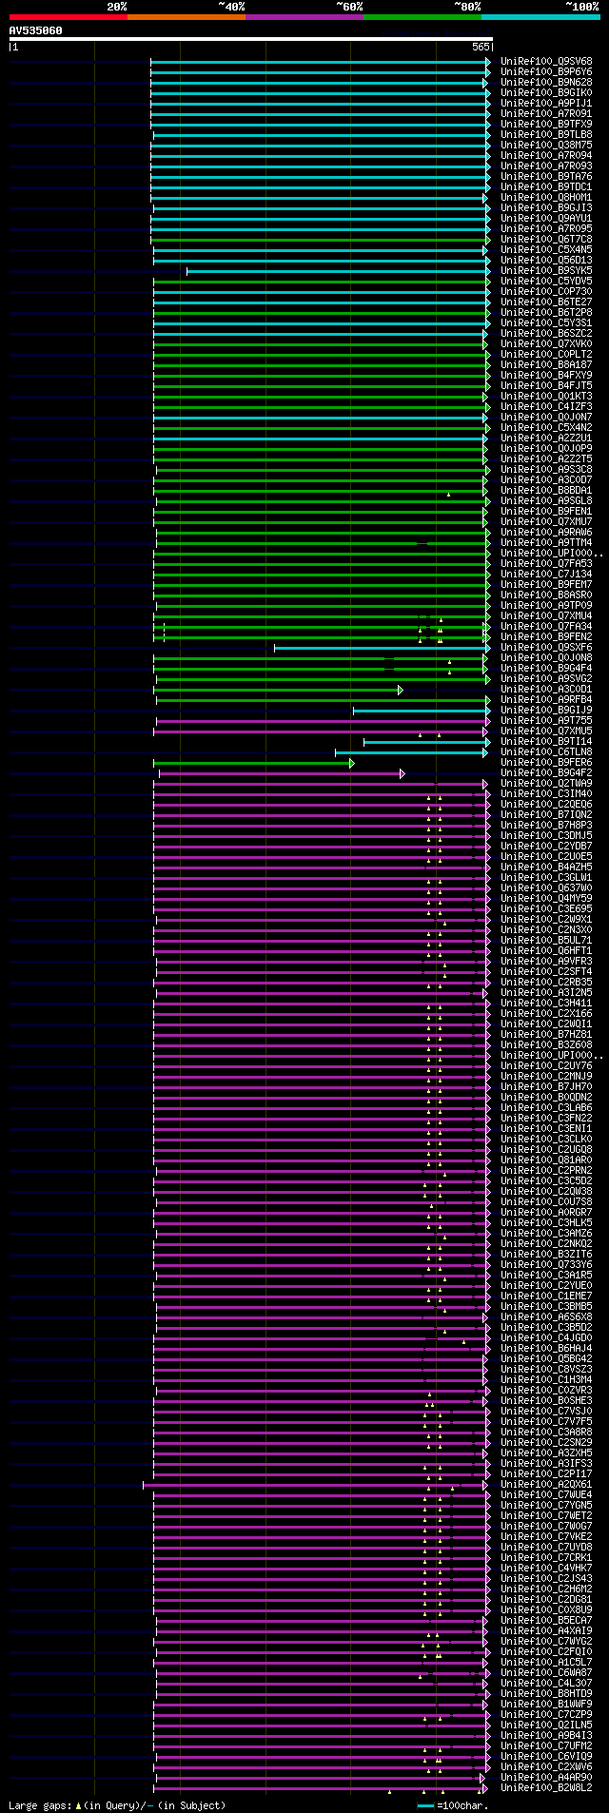The image size is (609, 1813).
Task: Select the UniRef100_A1C5L7 label
Action: point(546,1663)
